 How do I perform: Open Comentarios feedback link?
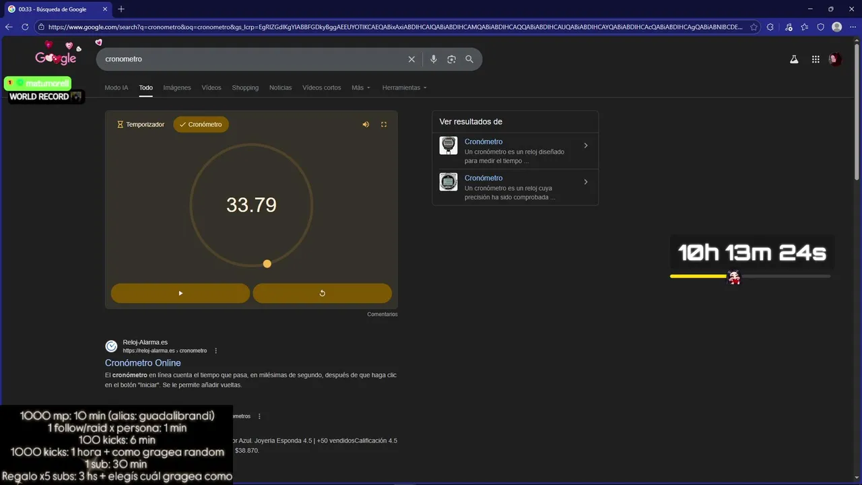(383, 315)
